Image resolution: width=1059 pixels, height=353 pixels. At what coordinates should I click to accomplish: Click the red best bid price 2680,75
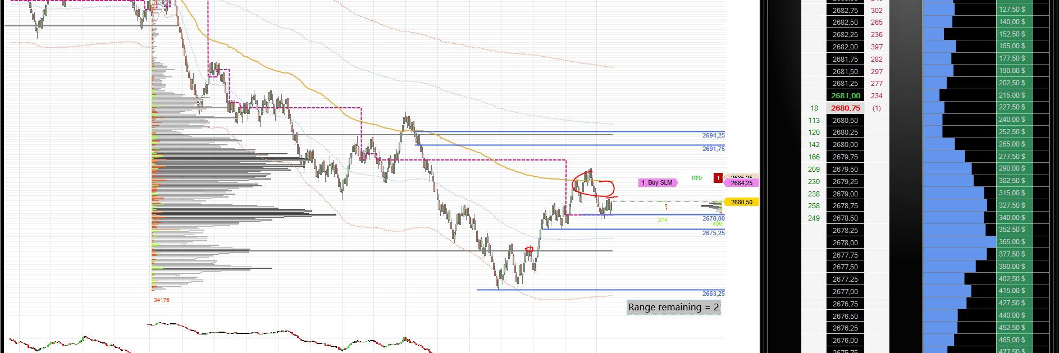pos(845,108)
